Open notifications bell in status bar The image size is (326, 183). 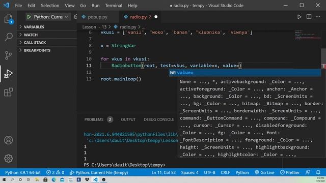(318, 172)
